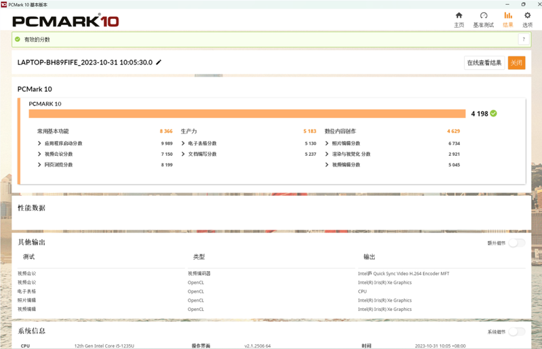
Task: Select the Results (结果) bar chart icon
Action: [507, 16]
